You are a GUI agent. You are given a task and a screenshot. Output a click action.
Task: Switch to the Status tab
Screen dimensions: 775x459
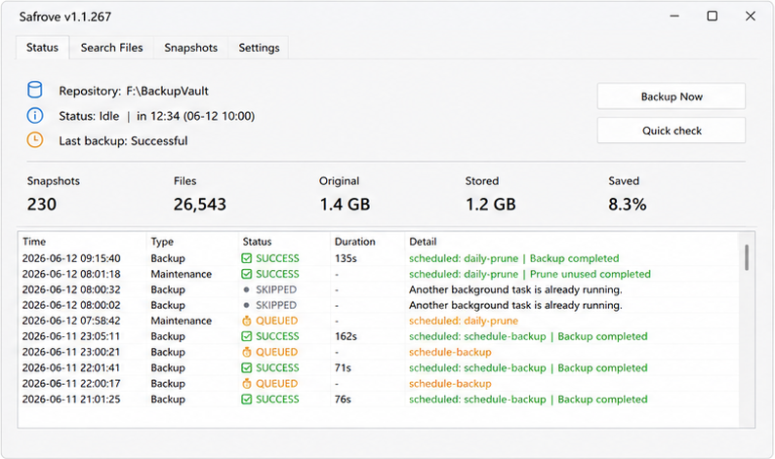43,48
